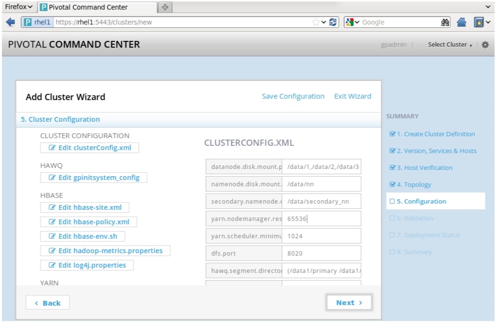The width and height of the screenshot is (497, 322).
Task: Click the HAWQ section label
Action: [52, 166]
